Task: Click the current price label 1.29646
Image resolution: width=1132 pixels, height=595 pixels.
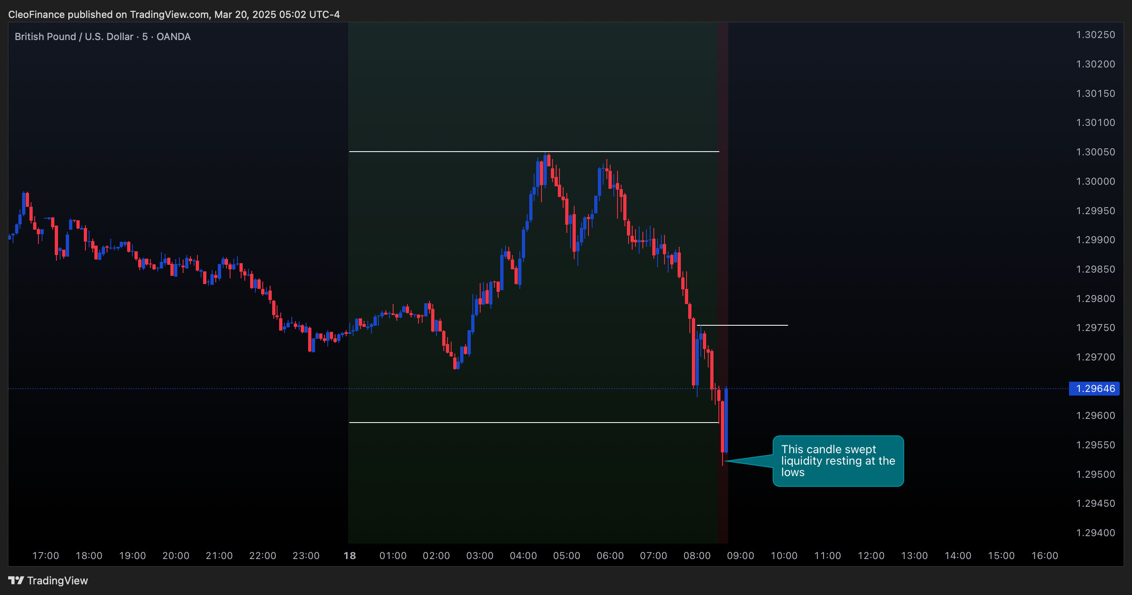Action: click(1094, 389)
